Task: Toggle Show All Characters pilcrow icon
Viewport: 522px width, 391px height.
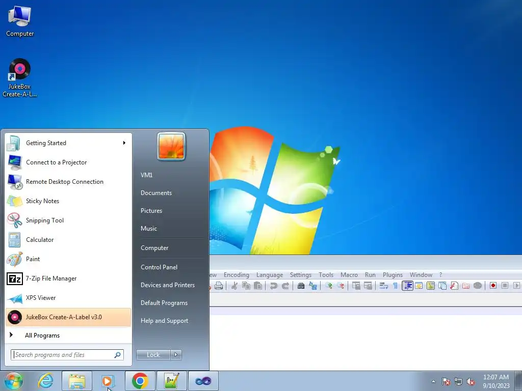Action: [395, 286]
